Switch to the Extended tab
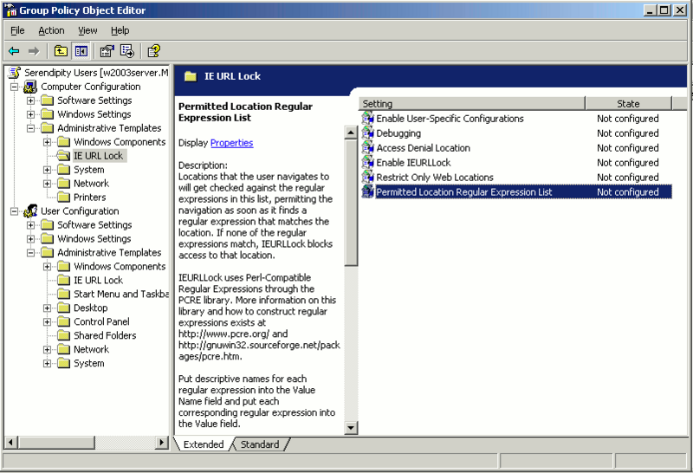This screenshot has width=693, height=473. 204,444
